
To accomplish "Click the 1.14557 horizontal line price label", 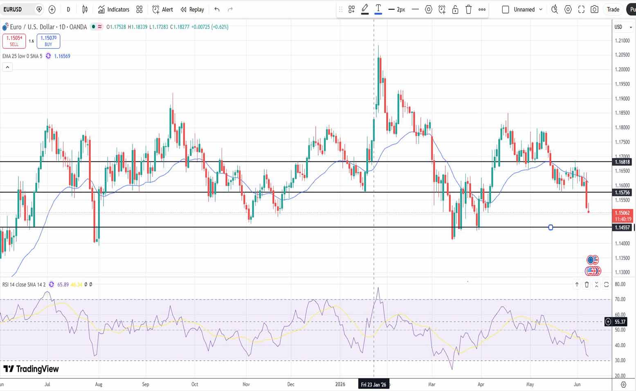I will coord(622,228).
